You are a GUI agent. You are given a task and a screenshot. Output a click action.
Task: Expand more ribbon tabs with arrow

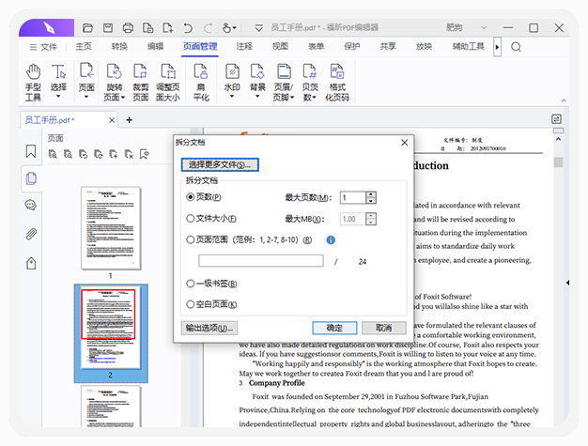tap(497, 47)
